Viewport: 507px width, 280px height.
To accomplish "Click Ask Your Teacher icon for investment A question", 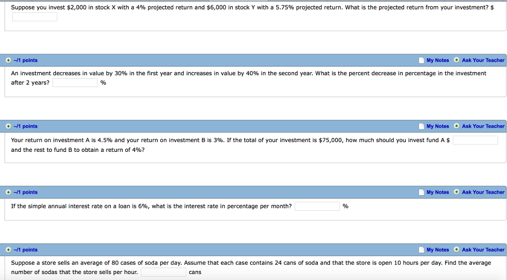I will (456, 126).
